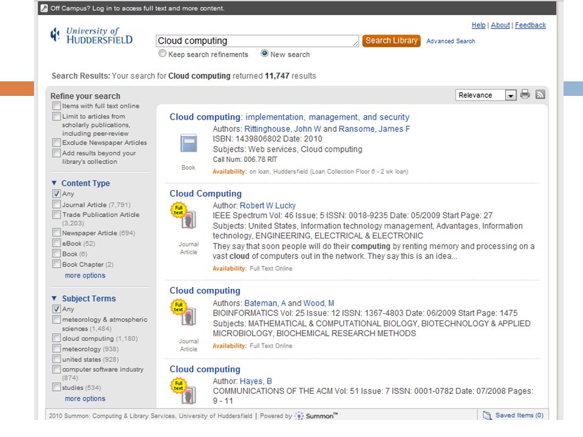
Task: Click the Cloud computing search input field
Action: pos(257,41)
